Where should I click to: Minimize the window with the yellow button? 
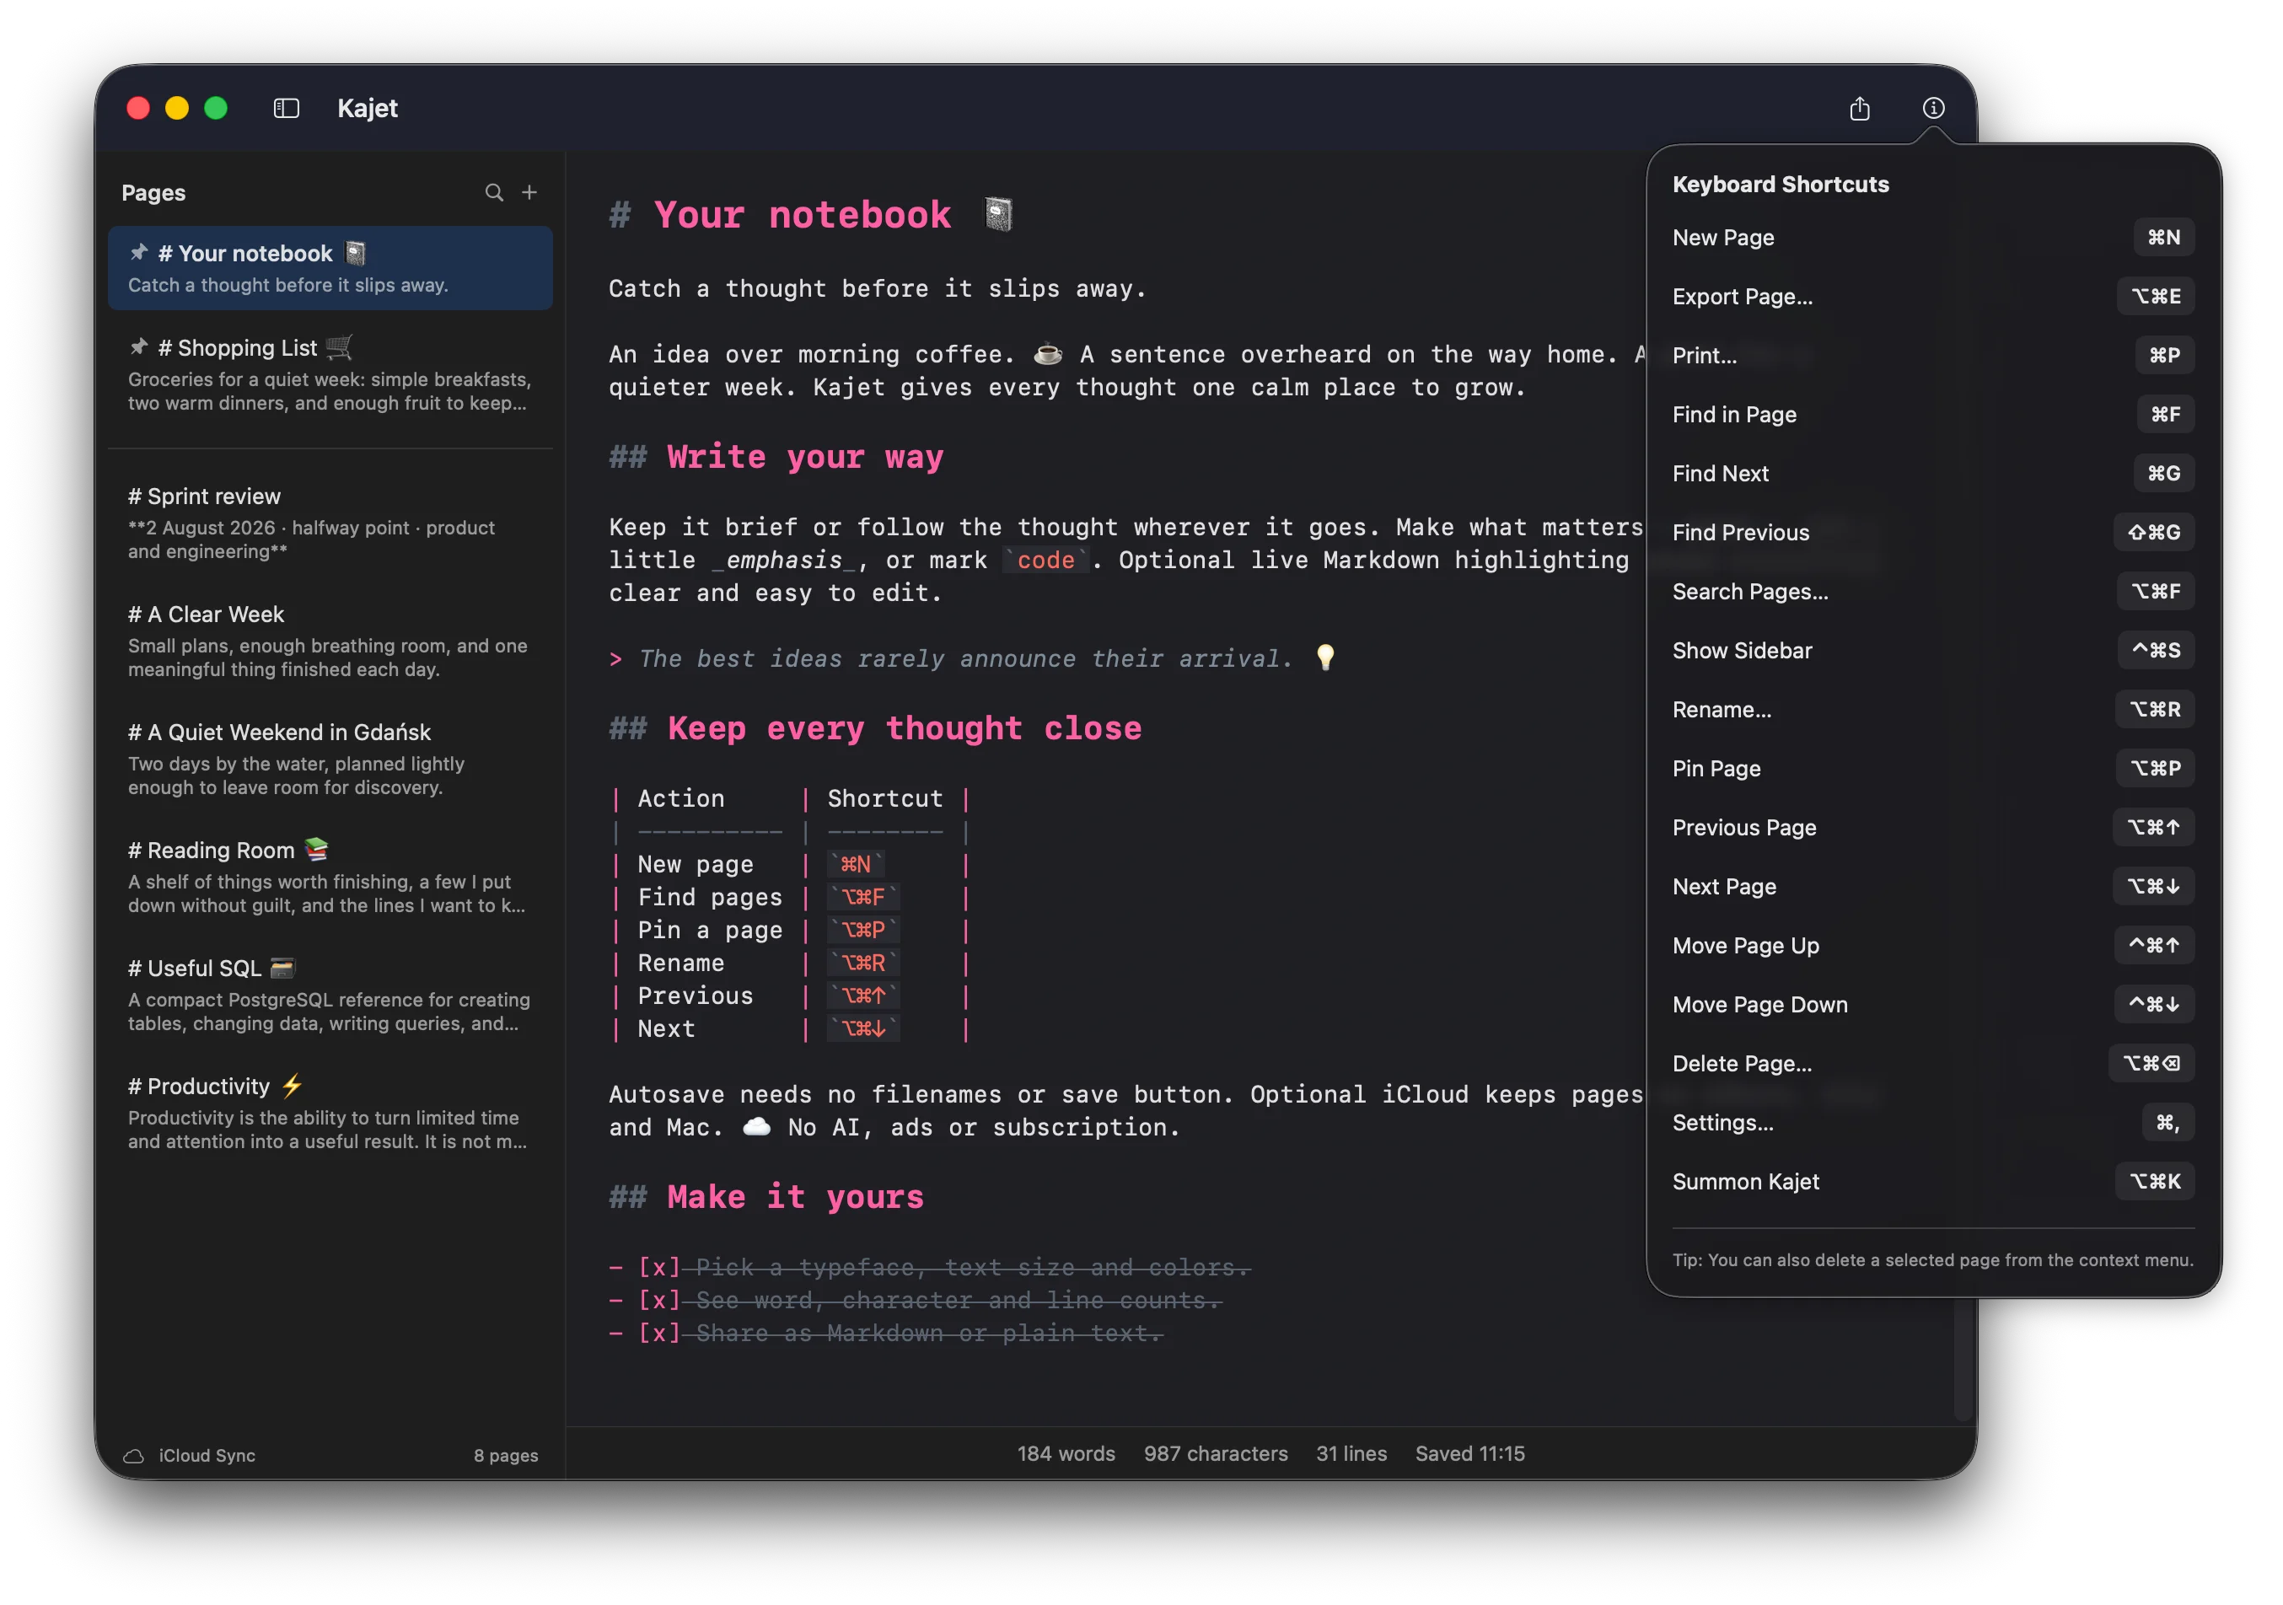click(x=177, y=109)
